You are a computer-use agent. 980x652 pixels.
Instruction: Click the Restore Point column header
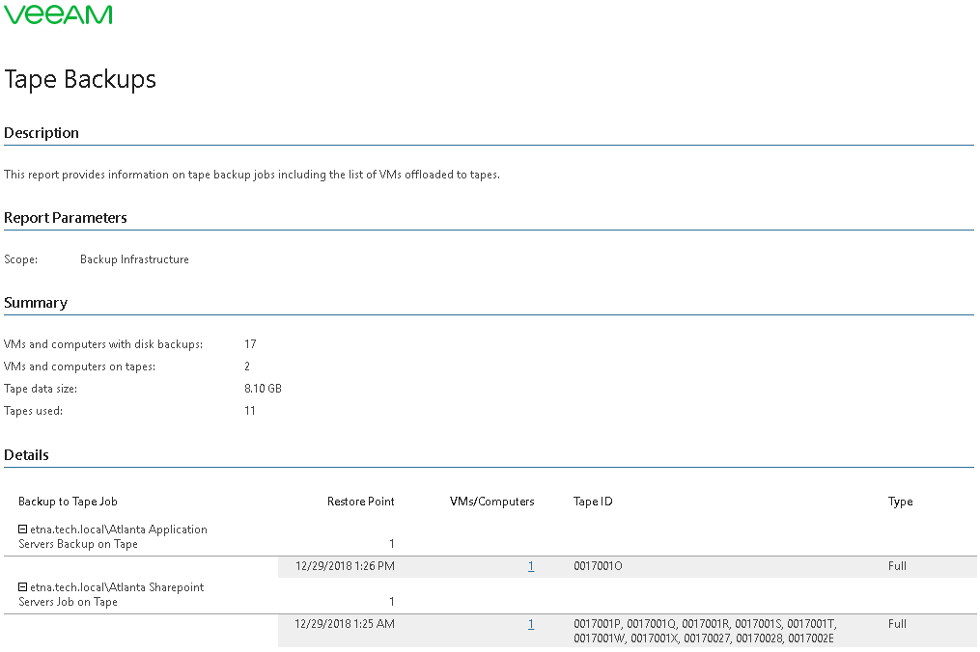click(x=361, y=502)
